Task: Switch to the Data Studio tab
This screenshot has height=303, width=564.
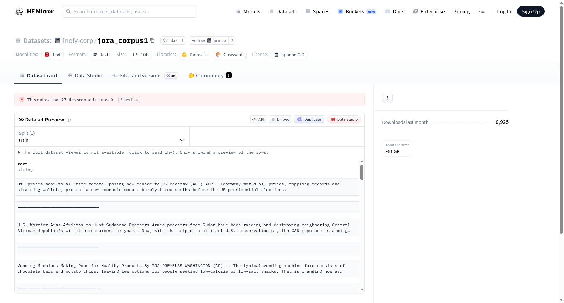Action: point(85,76)
